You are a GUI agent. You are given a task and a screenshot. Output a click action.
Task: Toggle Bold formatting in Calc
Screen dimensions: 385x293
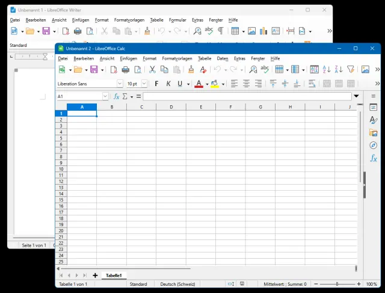(x=157, y=84)
